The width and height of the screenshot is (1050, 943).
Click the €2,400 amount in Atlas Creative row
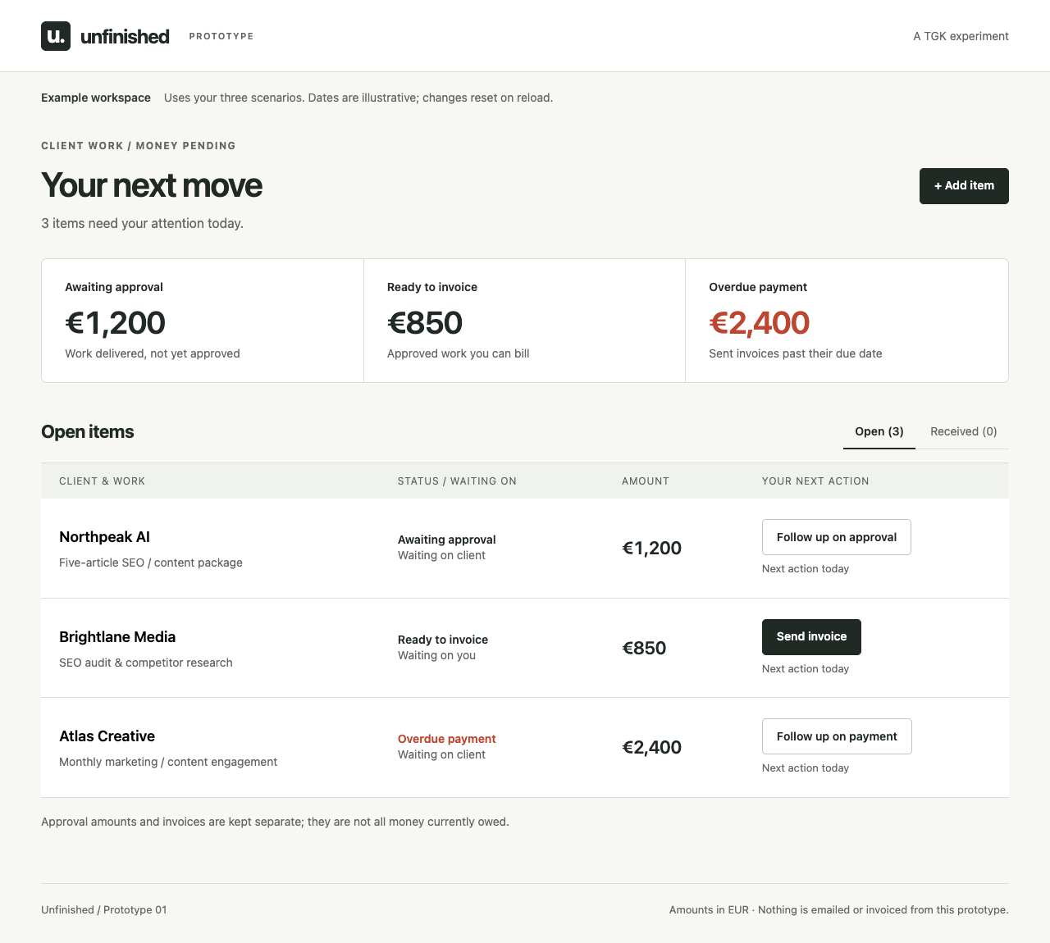pos(652,748)
